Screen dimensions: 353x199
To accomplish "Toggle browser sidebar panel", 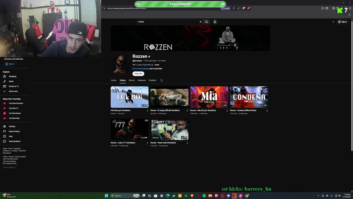I will pyautogui.click(x=333, y=8).
